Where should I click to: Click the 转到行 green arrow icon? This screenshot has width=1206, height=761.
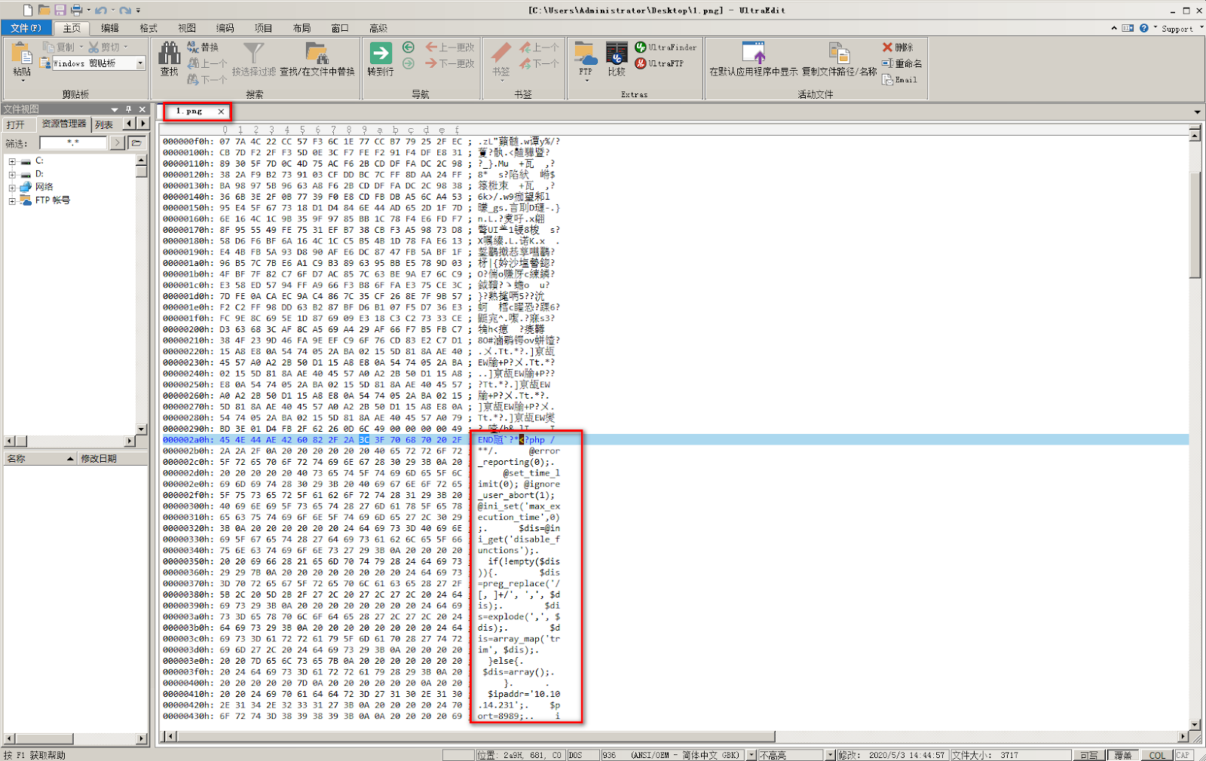[381, 53]
